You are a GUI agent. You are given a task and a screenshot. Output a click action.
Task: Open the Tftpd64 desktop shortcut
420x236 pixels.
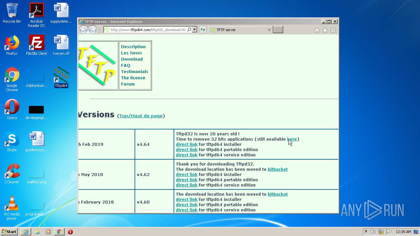pyautogui.click(x=61, y=77)
